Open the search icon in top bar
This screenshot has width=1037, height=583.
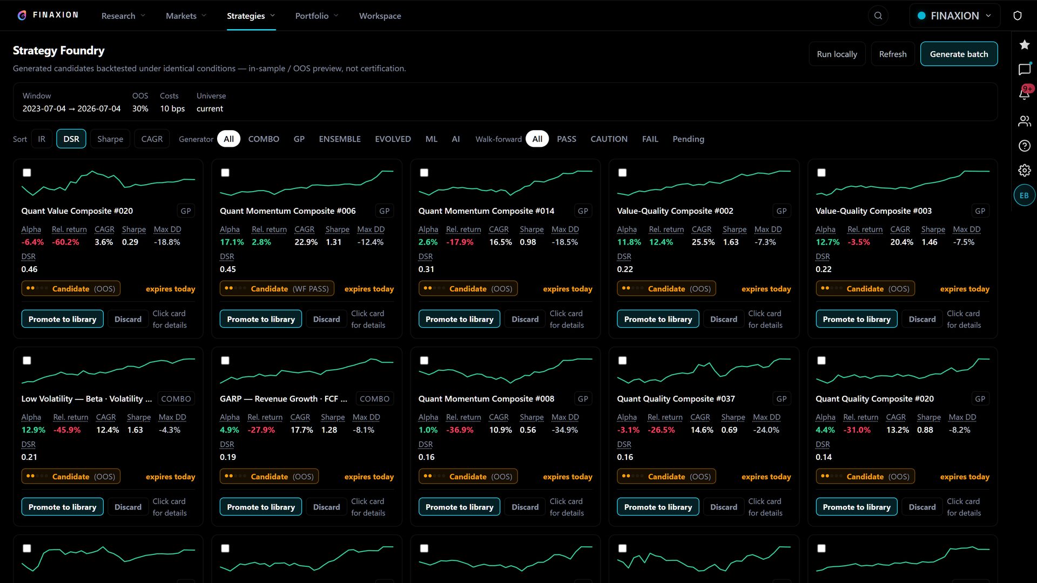click(x=878, y=16)
